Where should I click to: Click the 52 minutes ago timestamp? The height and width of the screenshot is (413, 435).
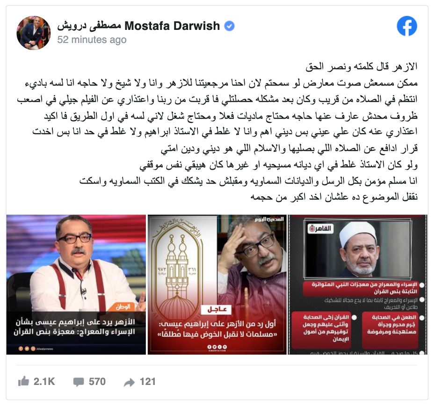tap(92, 40)
